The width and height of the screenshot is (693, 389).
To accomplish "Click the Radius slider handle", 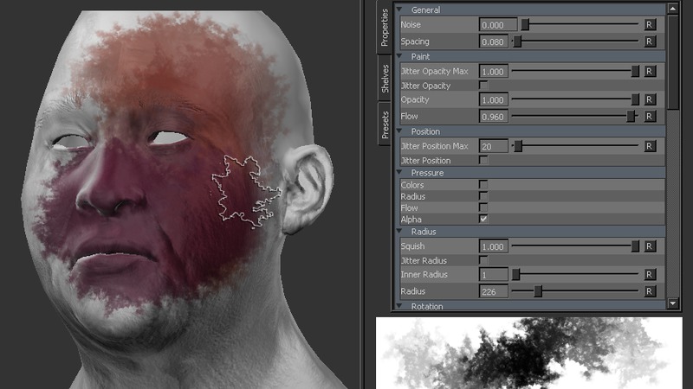I will 538,291.
